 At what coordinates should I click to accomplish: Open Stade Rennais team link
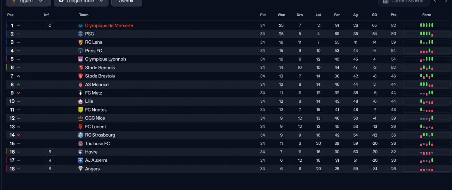[x=100, y=68]
